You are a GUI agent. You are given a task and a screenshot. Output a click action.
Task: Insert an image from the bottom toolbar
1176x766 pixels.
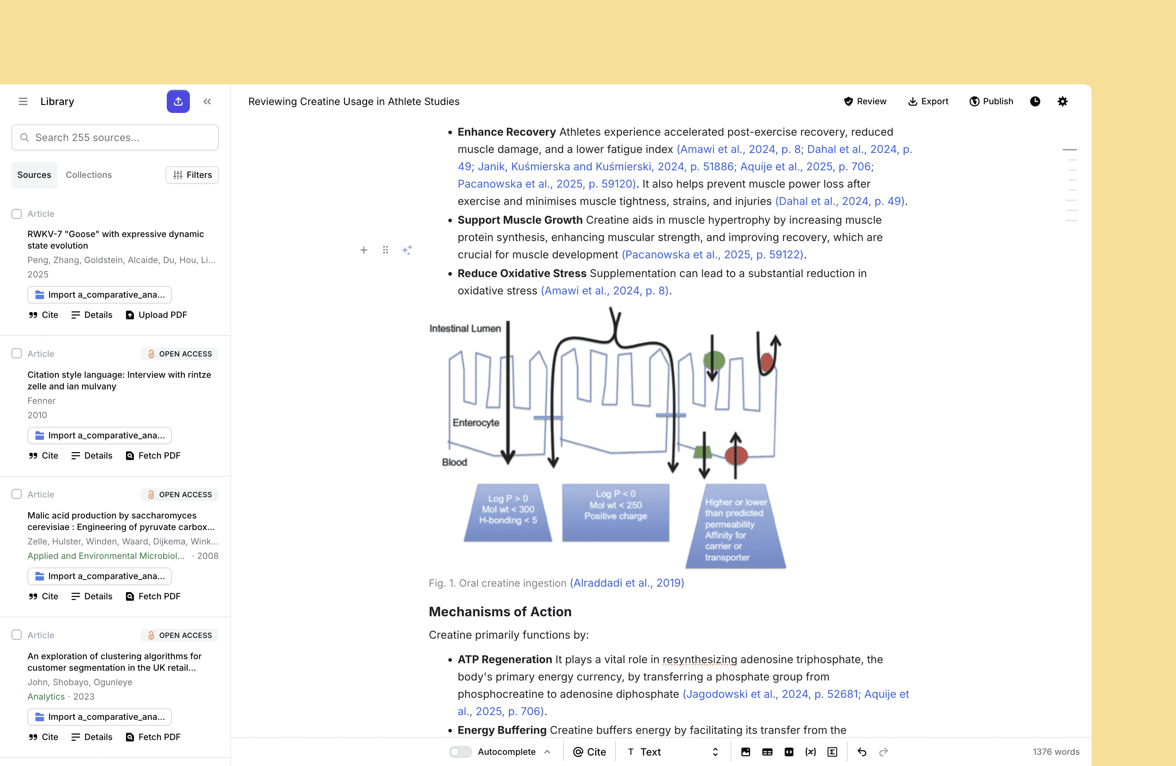click(745, 752)
